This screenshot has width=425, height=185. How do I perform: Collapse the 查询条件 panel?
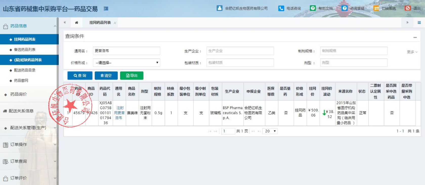415,37
